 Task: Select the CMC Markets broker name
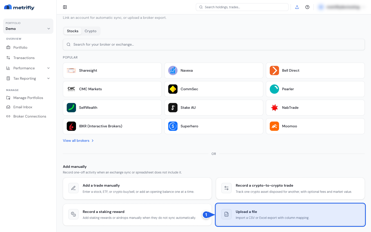point(90,89)
